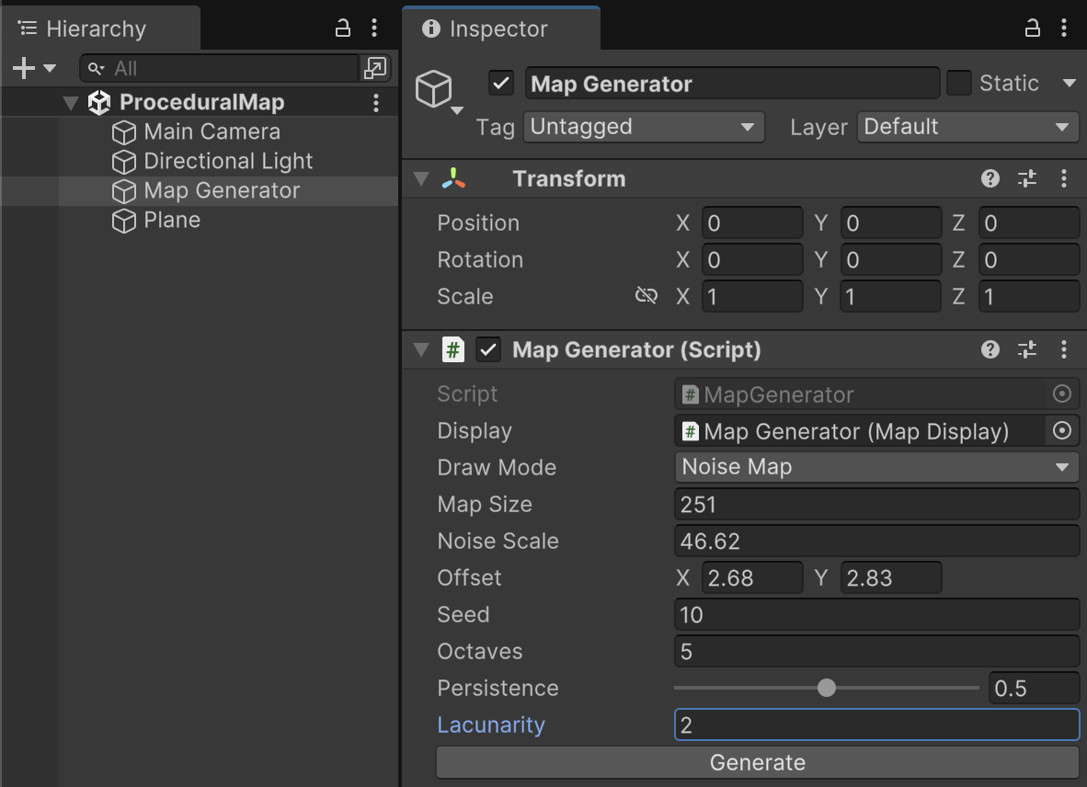Open the object picker for Display field
This screenshot has width=1087, height=787.
click(1062, 430)
